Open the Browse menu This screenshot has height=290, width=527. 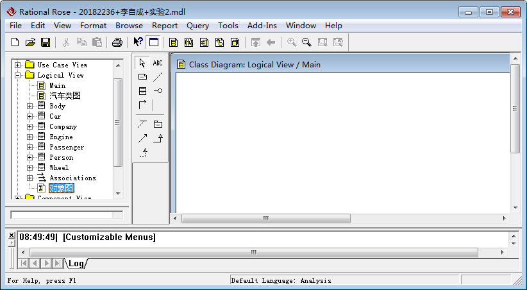point(129,26)
